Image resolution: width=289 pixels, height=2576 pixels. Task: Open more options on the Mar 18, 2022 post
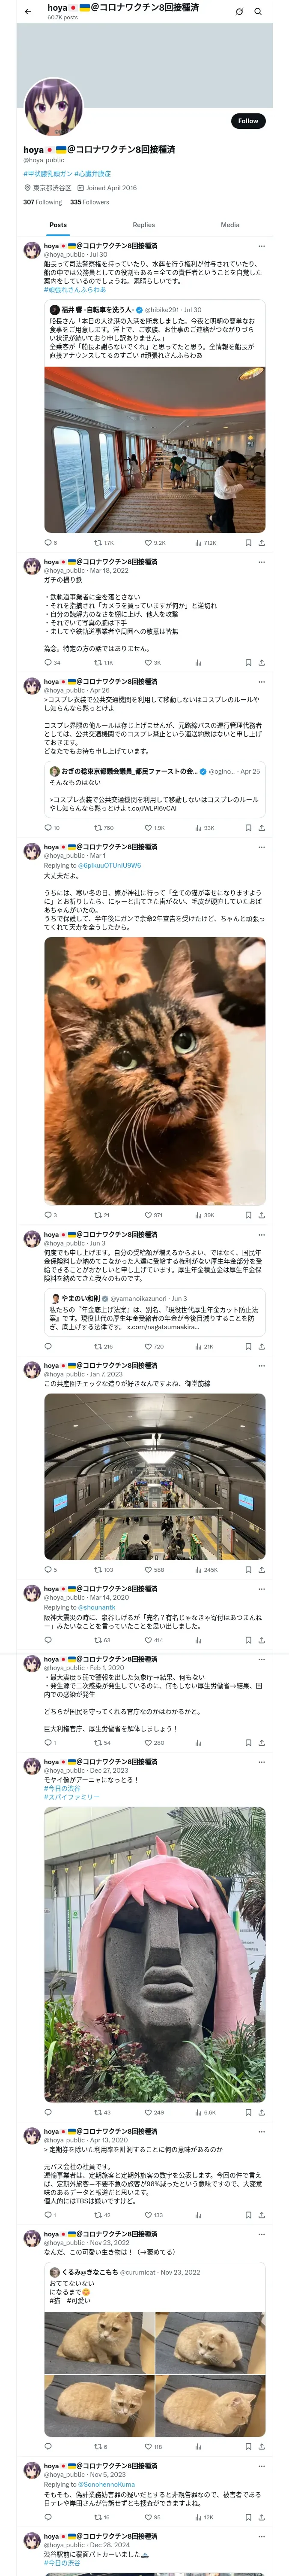[x=261, y=562]
